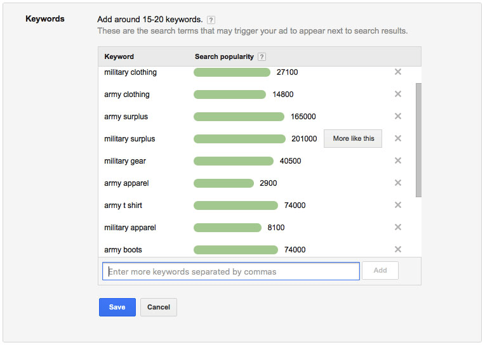
Task: Click the keyword list scrollbar thumb
Action: tap(418, 140)
